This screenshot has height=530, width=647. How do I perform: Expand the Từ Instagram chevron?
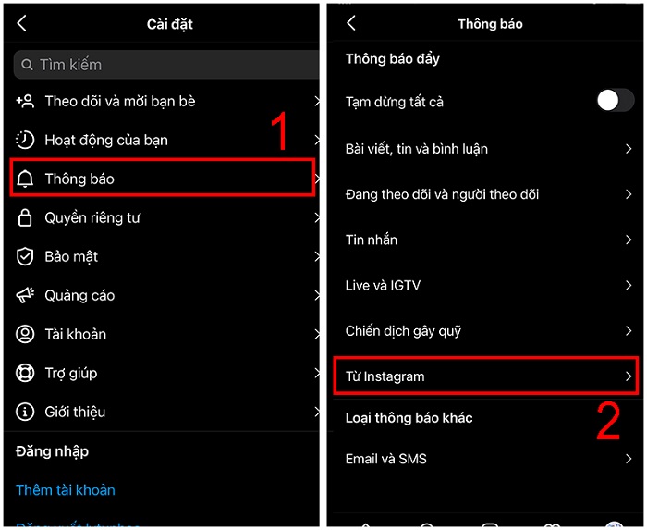pos(628,376)
